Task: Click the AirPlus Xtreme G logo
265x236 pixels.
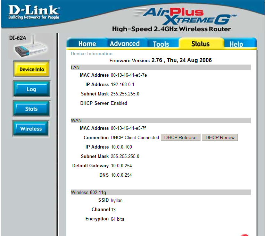Action: [185, 16]
